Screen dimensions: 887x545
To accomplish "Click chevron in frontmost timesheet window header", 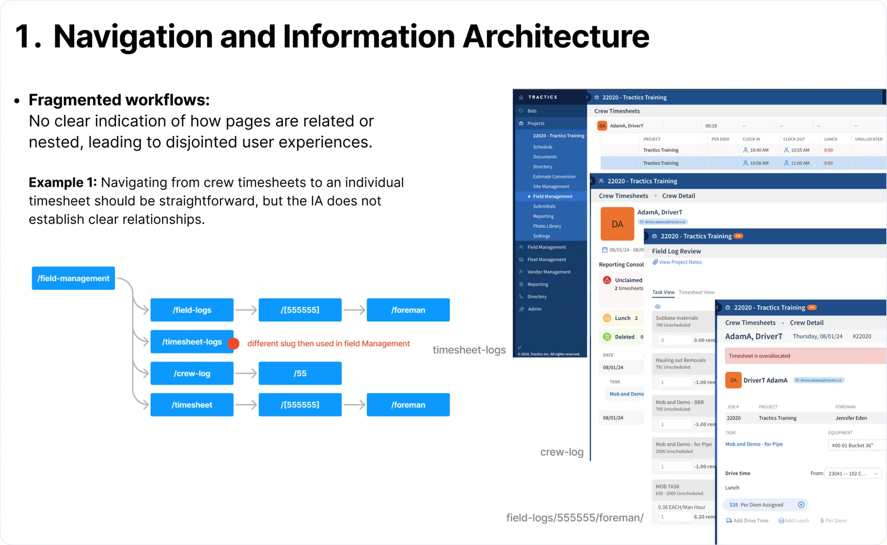I will [718, 308].
